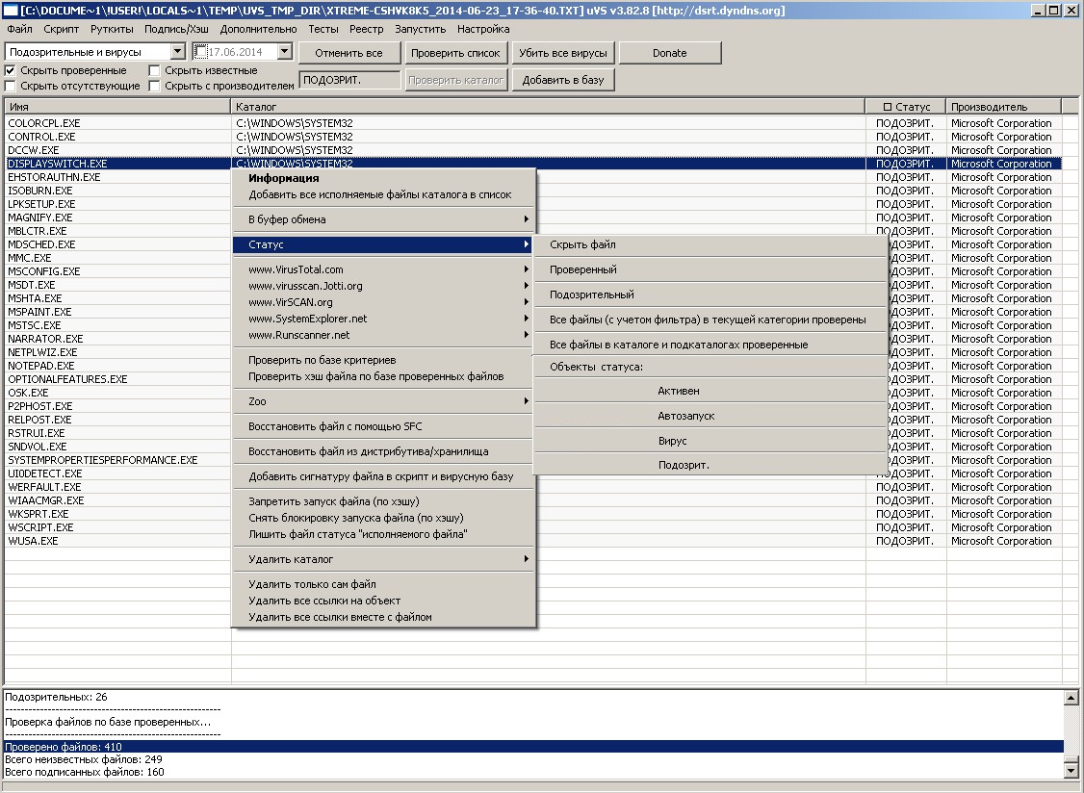1084x793 pixels.
Task: Select Проверенный in the Статус submenu
Action: pyautogui.click(x=582, y=269)
